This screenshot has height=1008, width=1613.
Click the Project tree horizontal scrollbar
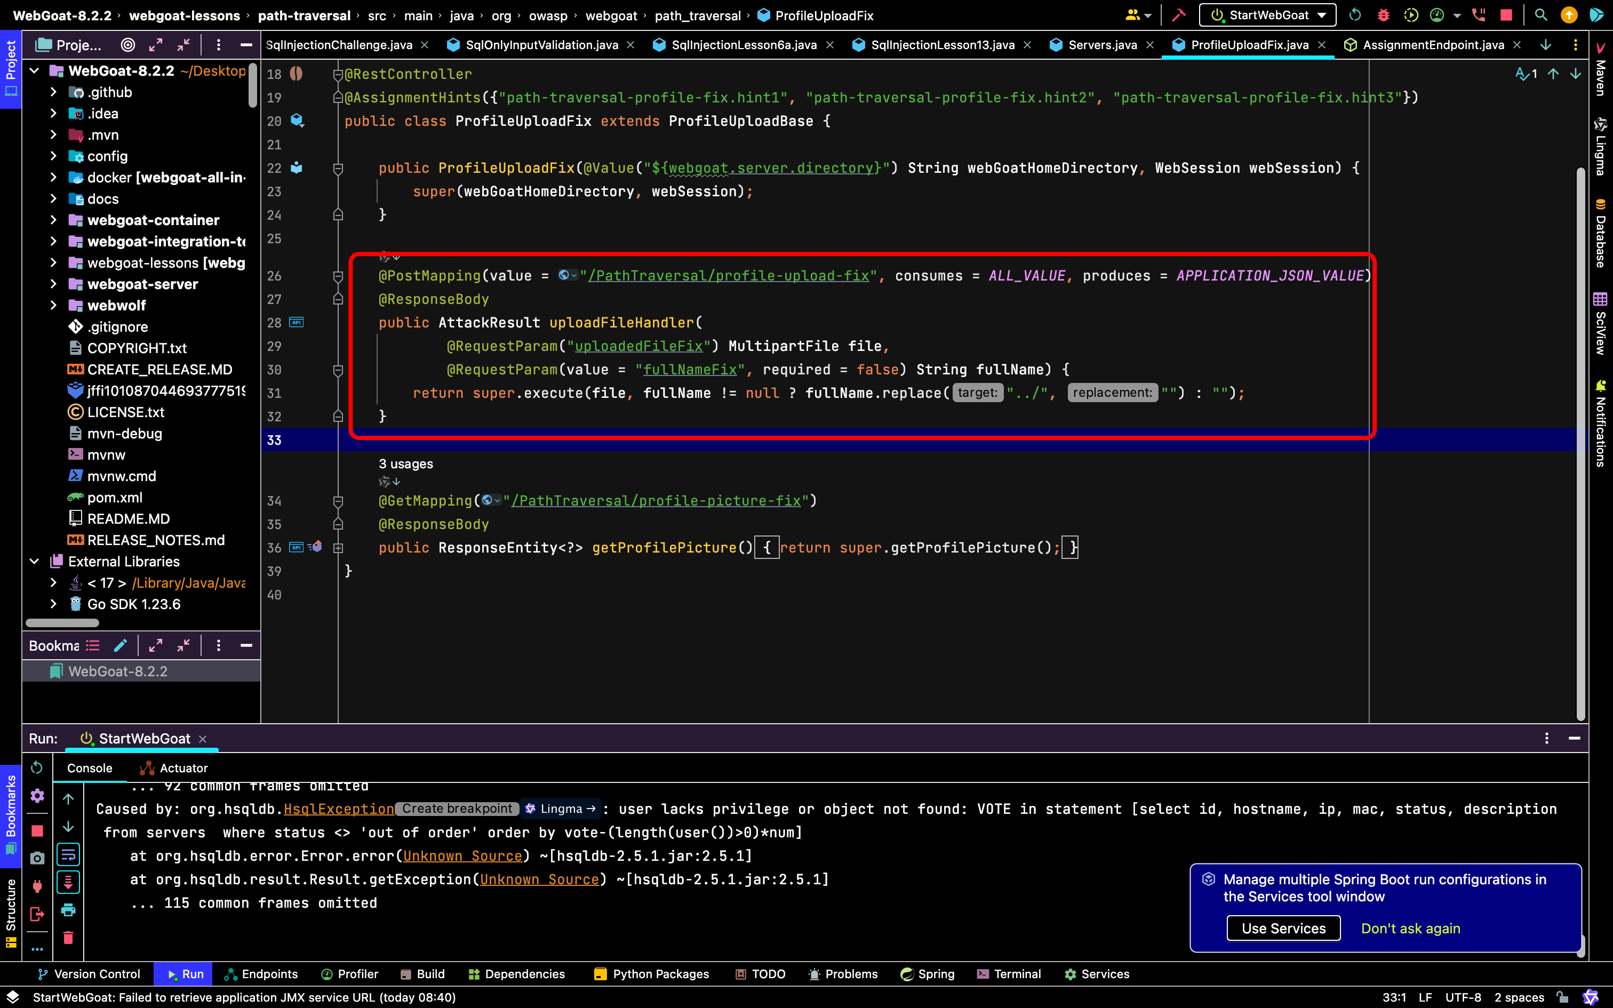62,623
